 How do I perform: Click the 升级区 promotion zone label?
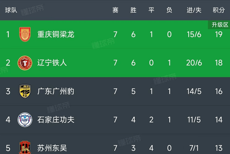[219, 25]
